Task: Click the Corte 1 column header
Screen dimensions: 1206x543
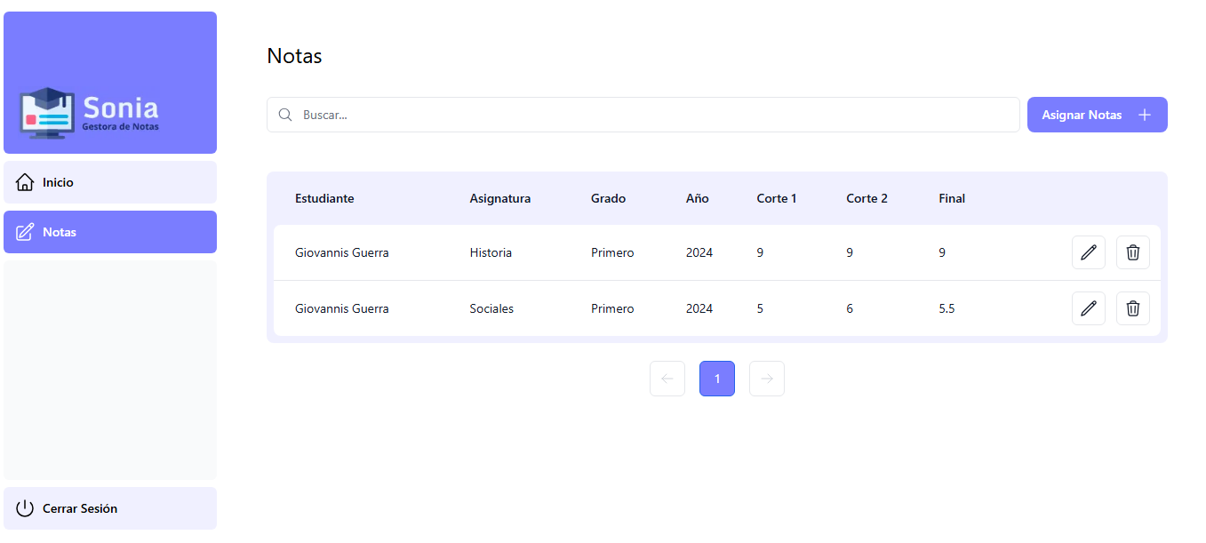Action: tap(777, 198)
